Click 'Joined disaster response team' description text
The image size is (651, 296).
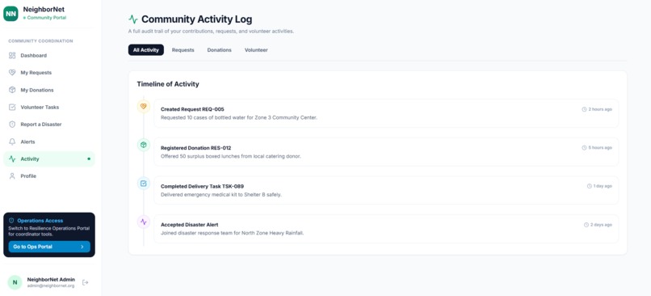coord(232,233)
